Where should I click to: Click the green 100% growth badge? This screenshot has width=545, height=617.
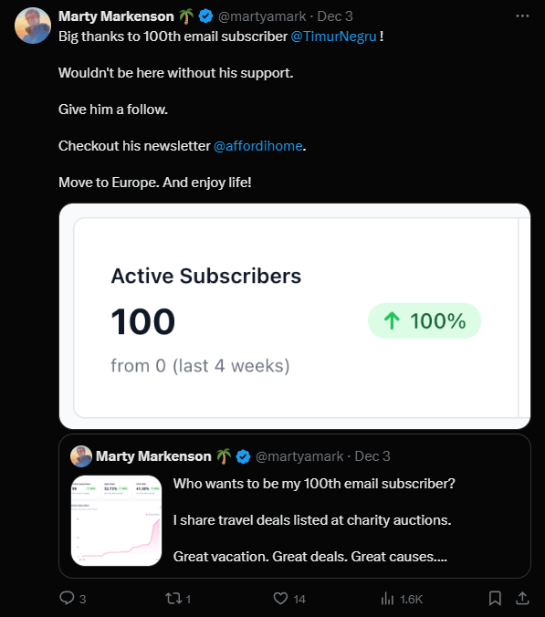click(x=424, y=320)
